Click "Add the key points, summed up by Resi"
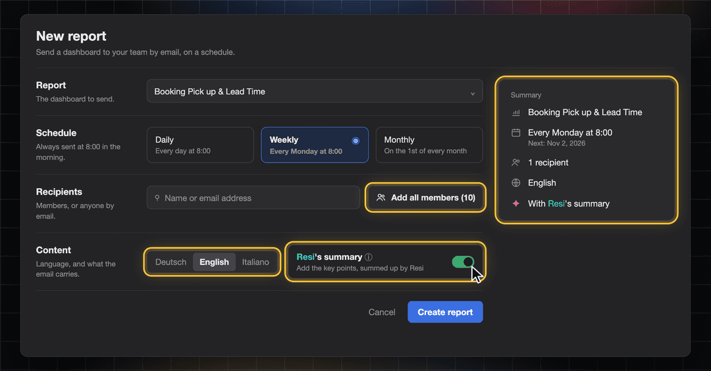The width and height of the screenshot is (711, 371). tap(360, 268)
